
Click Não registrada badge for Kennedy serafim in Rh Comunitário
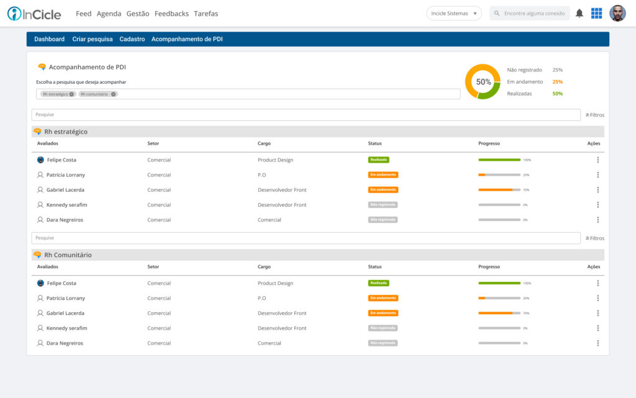click(x=383, y=328)
